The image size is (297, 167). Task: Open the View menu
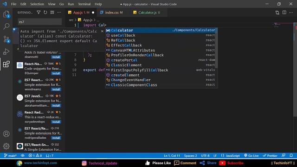point(52,4)
